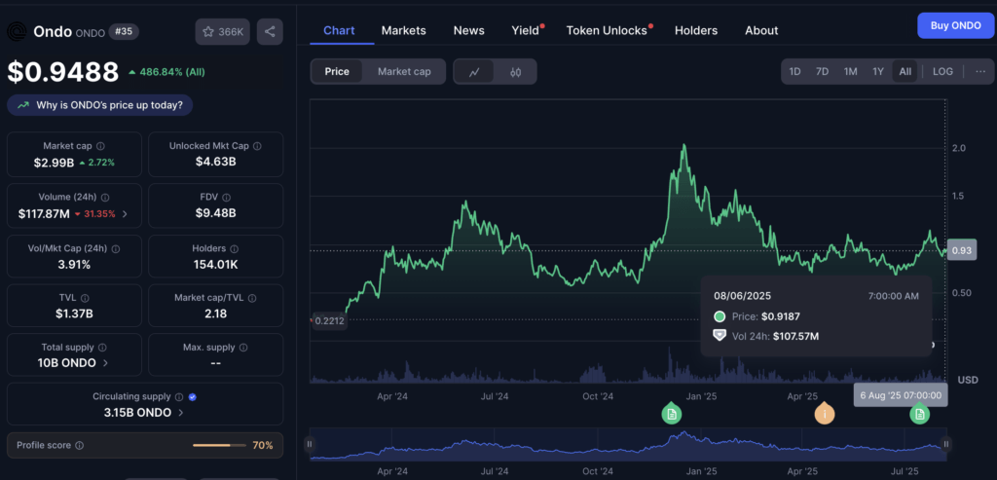
Task: Expand Circulating supply 3.15B ONDO chevron
Action: (180, 413)
